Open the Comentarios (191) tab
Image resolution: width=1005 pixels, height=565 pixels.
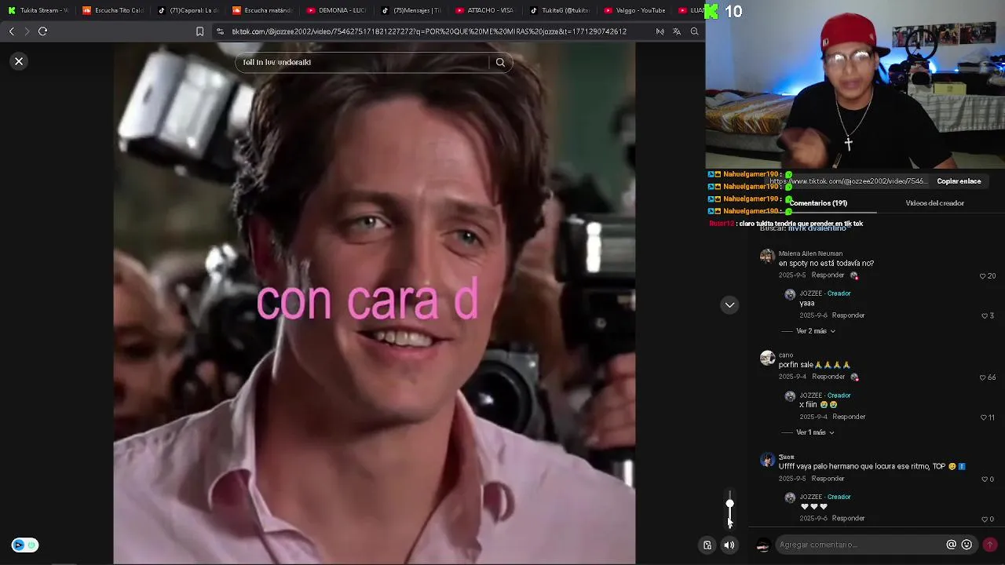coord(818,203)
